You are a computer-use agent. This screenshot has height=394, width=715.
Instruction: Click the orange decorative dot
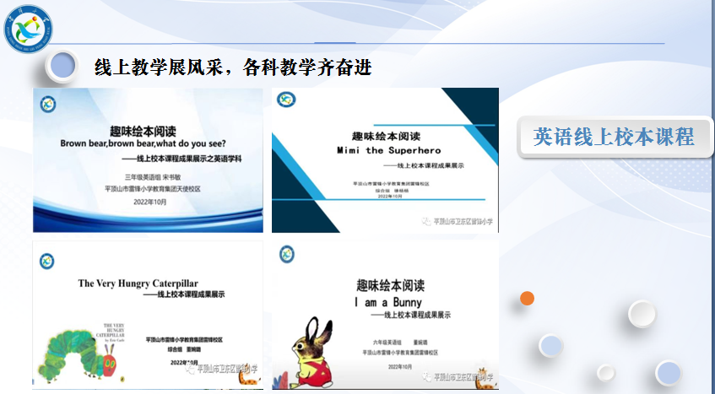(x=528, y=298)
